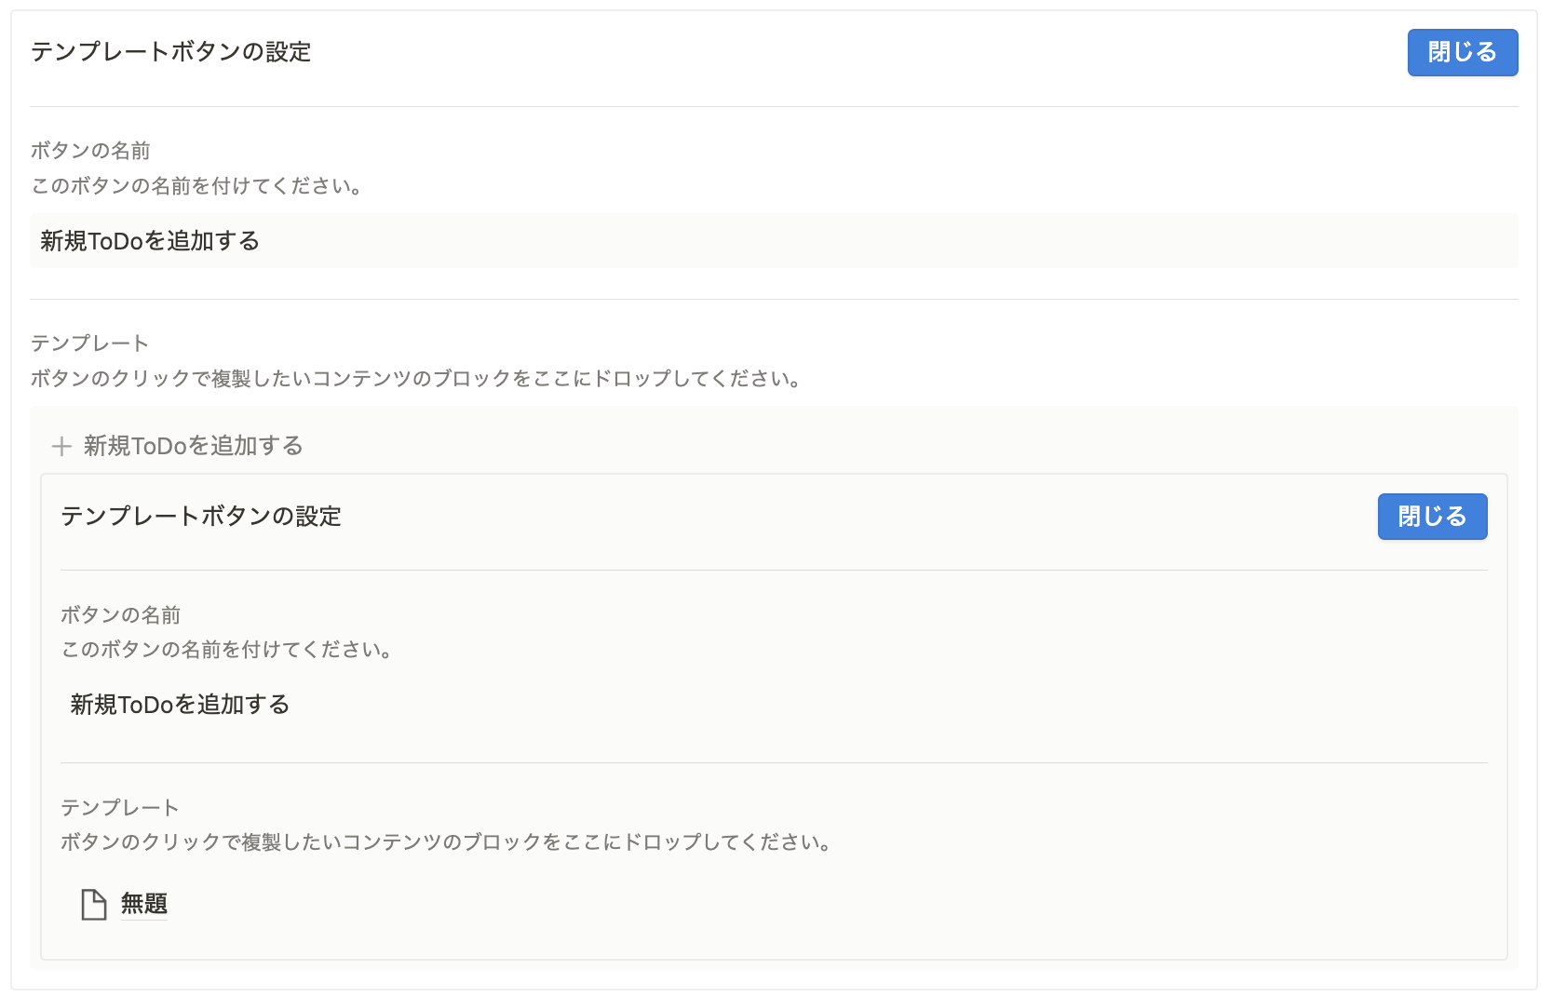Click the outer テンプレートボタンの設定 heading
The image size is (1553, 996).
pyautogui.click(x=171, y=52)
